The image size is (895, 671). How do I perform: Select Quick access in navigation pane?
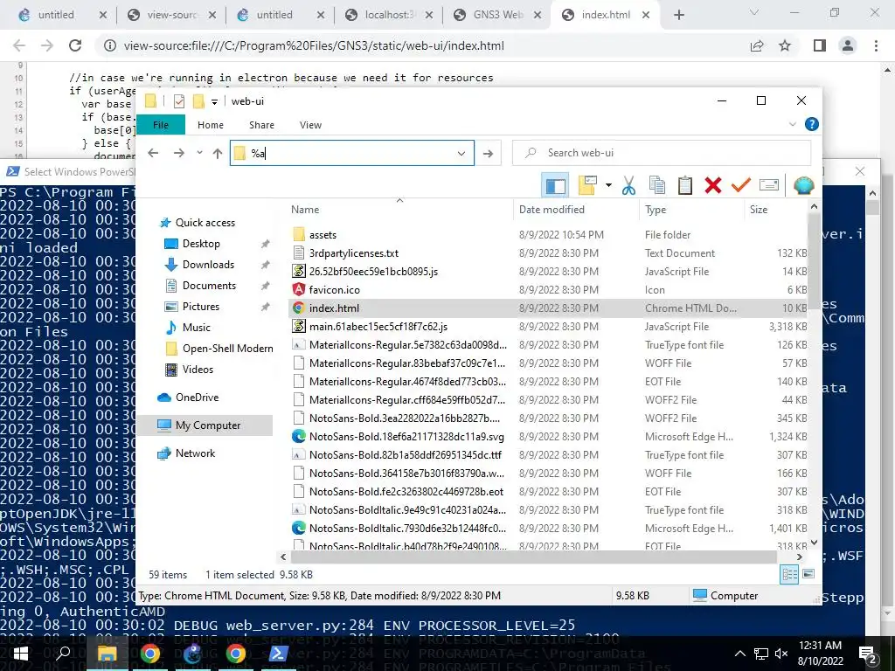(x=205, y=223)
